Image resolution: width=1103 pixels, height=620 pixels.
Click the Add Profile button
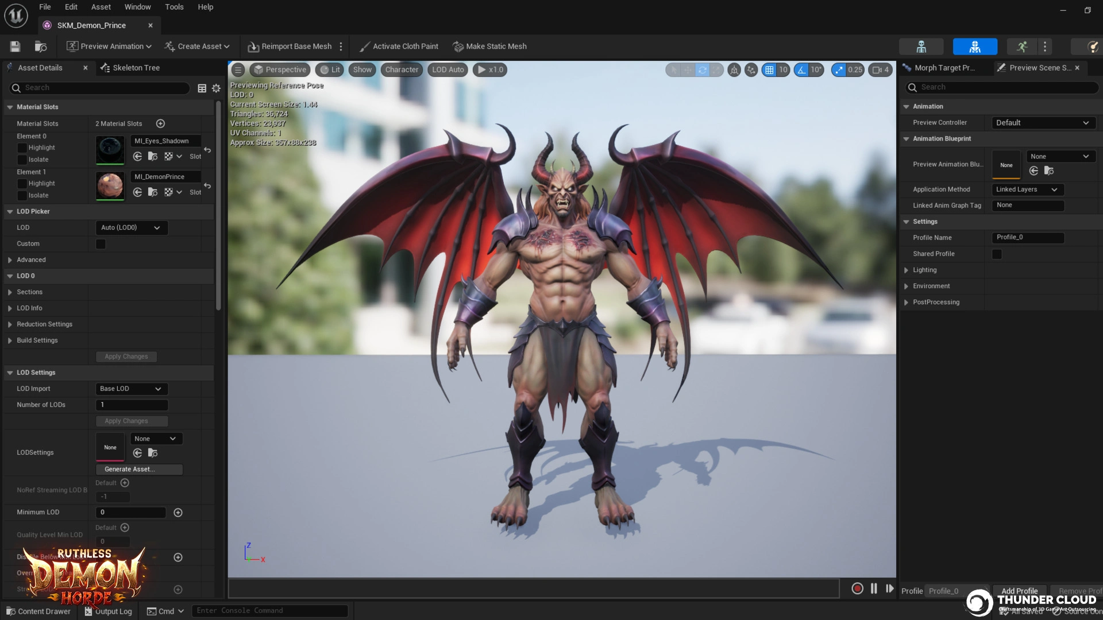click(1020, 591)
